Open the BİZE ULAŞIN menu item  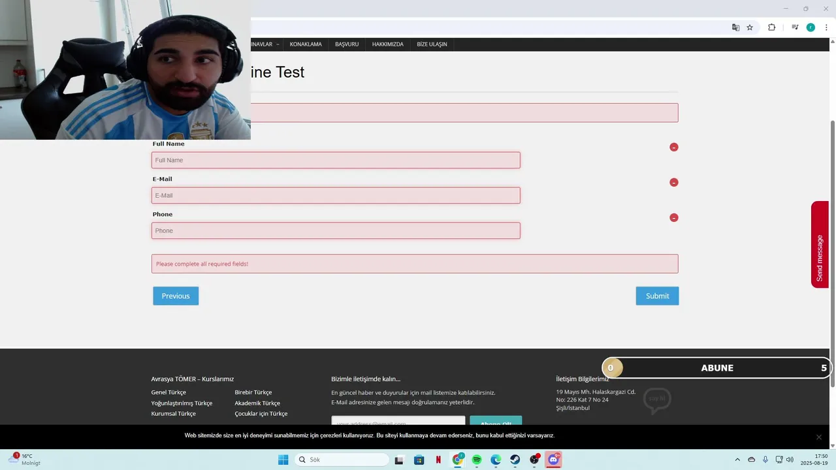click(x=432, y=44)
